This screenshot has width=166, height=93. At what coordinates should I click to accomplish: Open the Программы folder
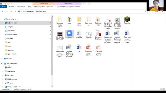(89, 21)
